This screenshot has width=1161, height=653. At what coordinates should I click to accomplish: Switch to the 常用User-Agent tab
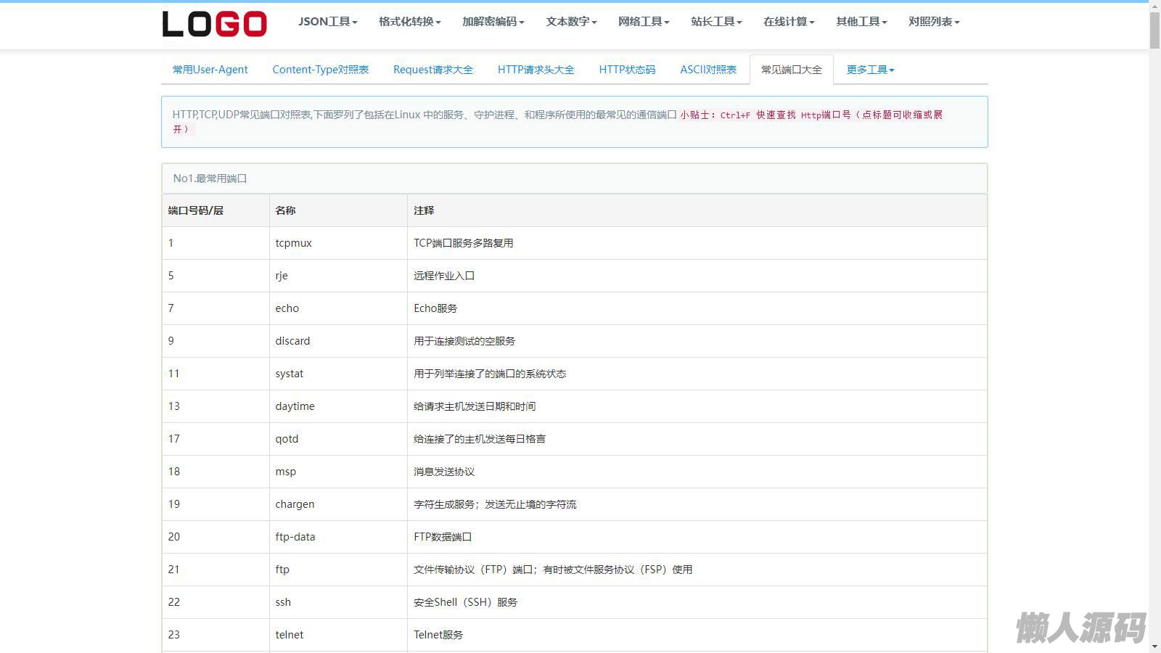pyautogui.click(x=210, y=70)
